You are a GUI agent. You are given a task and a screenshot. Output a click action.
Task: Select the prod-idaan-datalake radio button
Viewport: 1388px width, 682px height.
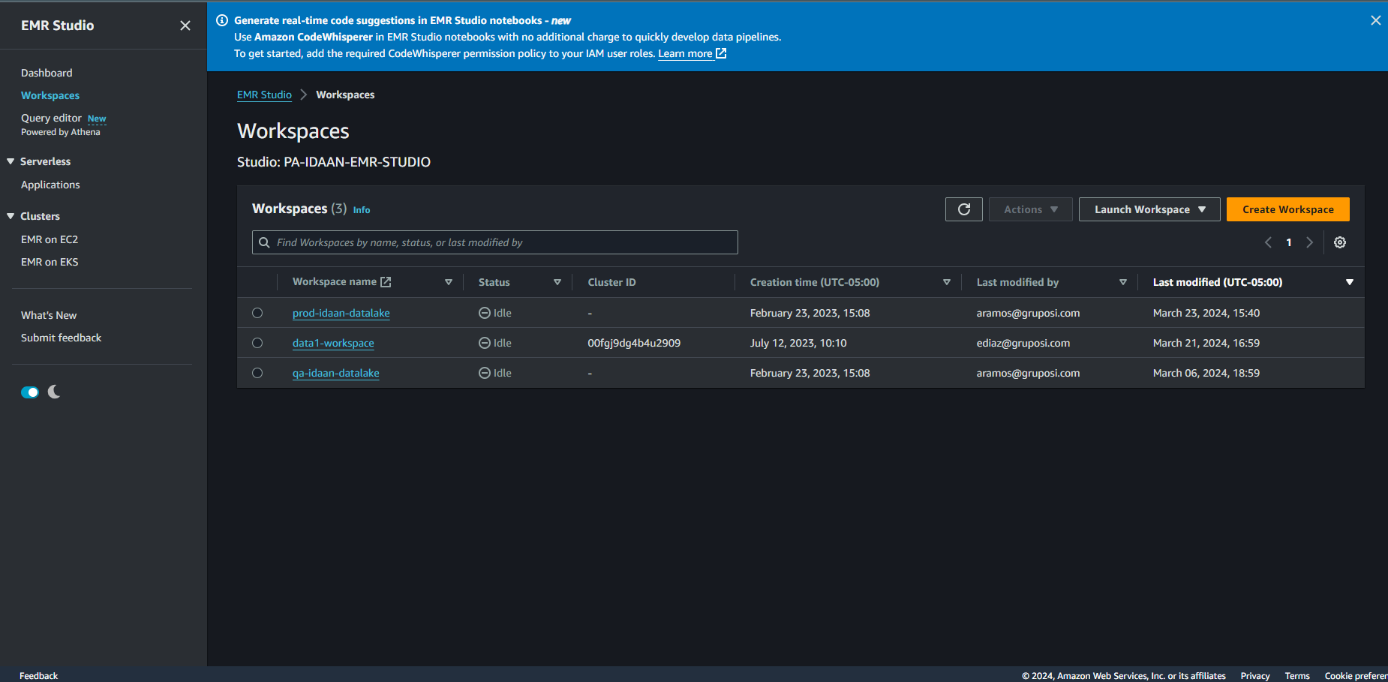tap(257, 313)
